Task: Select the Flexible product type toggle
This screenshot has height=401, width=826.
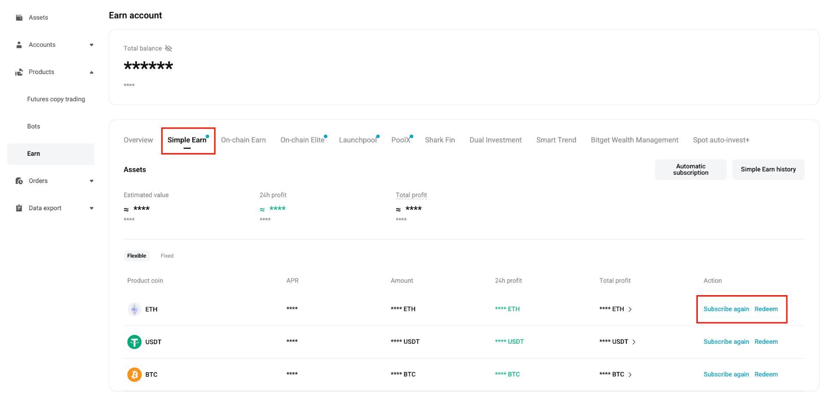Action: point(137,256)
